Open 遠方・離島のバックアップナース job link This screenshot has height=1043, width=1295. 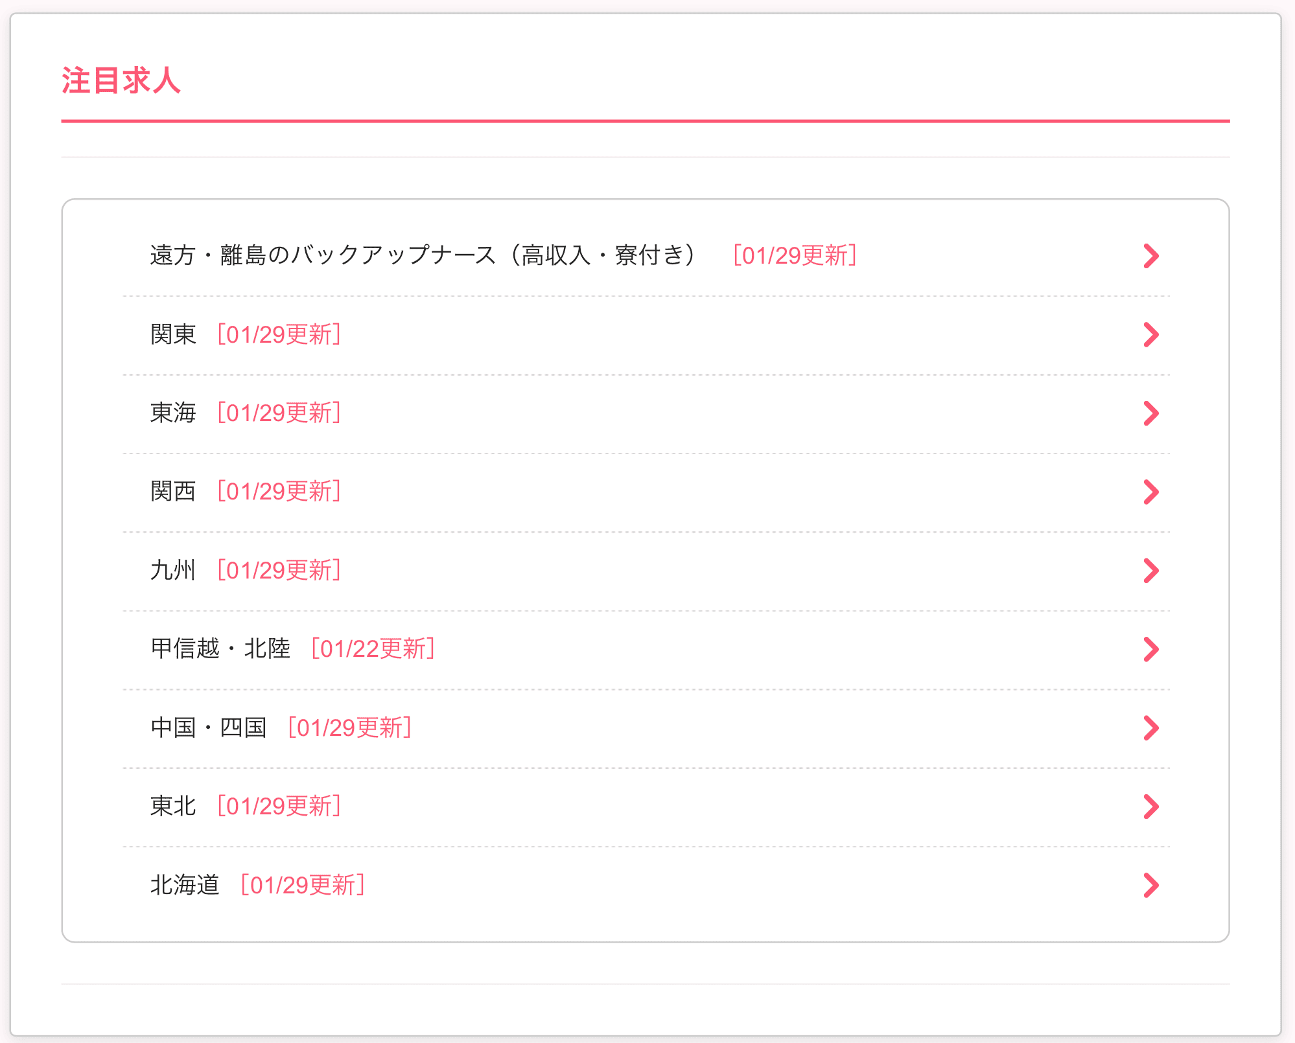coord(423,256)
